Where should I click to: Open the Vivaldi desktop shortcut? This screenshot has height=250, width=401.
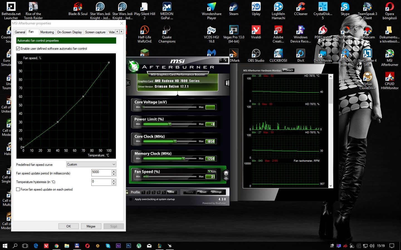(256, 32)
